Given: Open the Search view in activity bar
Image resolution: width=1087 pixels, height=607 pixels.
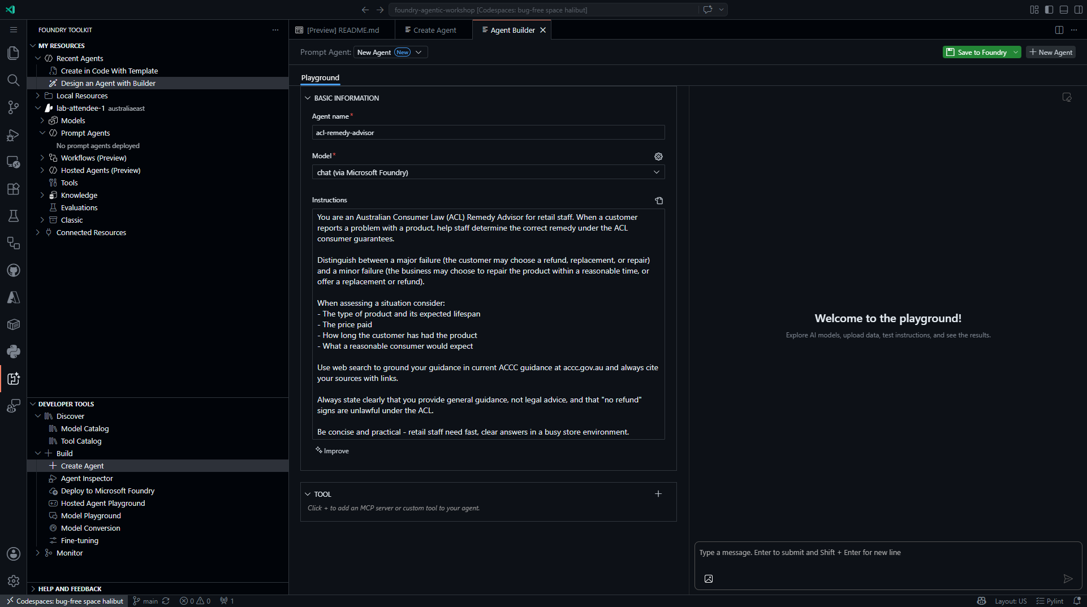Looking at the screenshot, I should point(13,80).
